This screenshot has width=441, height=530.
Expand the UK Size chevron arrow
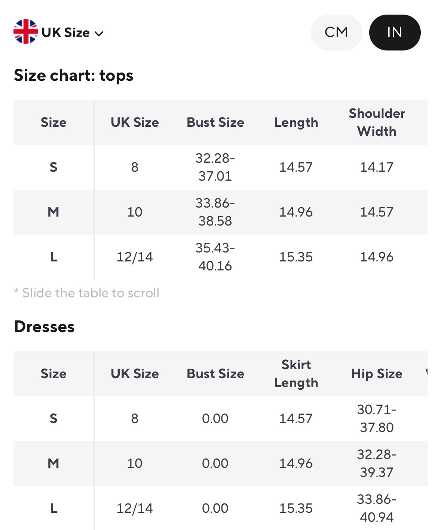[x=99, y=34]
